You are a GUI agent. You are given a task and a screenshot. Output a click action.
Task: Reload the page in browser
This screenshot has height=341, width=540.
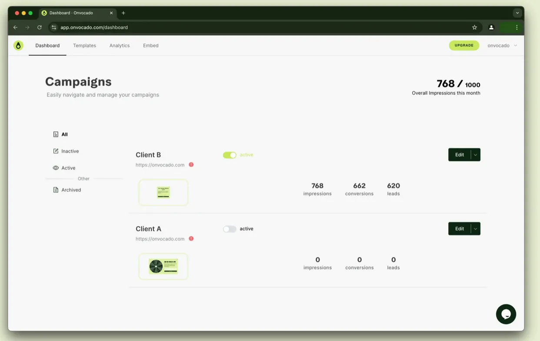pos(40,27)
